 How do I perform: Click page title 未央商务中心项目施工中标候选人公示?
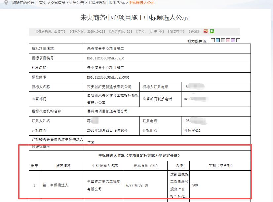click(134, 17)
